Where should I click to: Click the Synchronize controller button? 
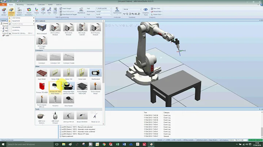tap(117, 11)
